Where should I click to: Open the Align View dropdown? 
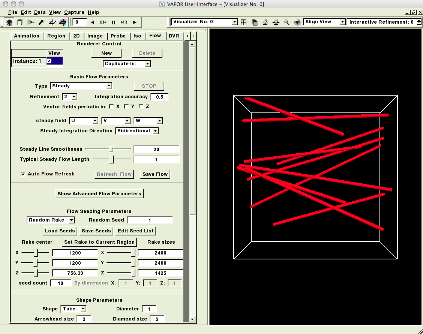tap(324, 22)
